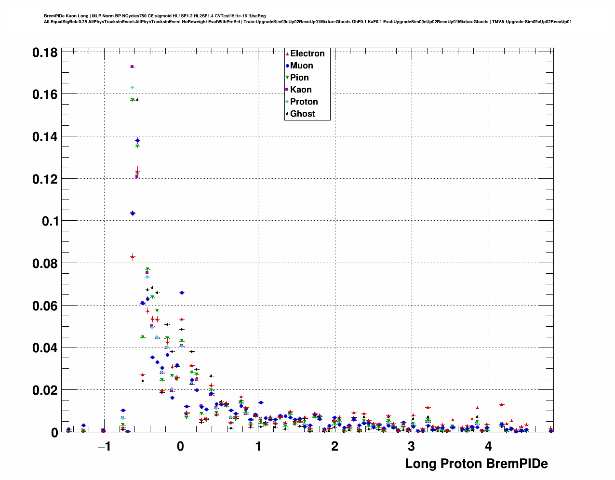Click the Proton legend label text
This screenshot has height=480, width=615.
(x=304, y=102)
